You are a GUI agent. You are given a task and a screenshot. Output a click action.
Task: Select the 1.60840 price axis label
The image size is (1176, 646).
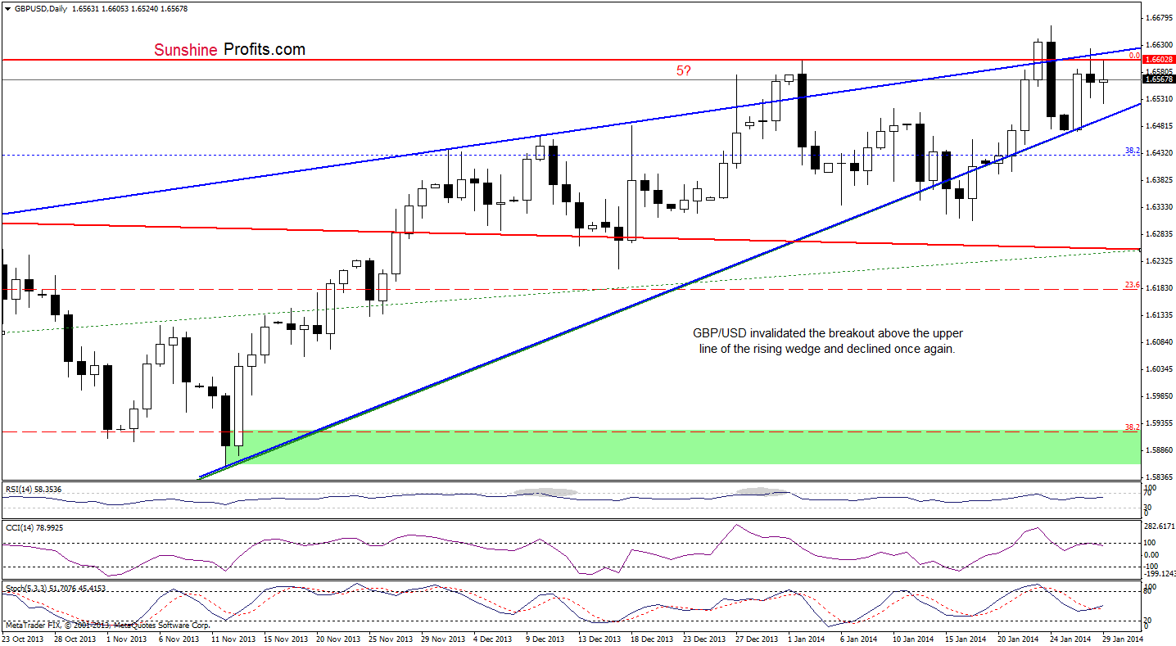pyautogui.click(x=1159, y=341)
